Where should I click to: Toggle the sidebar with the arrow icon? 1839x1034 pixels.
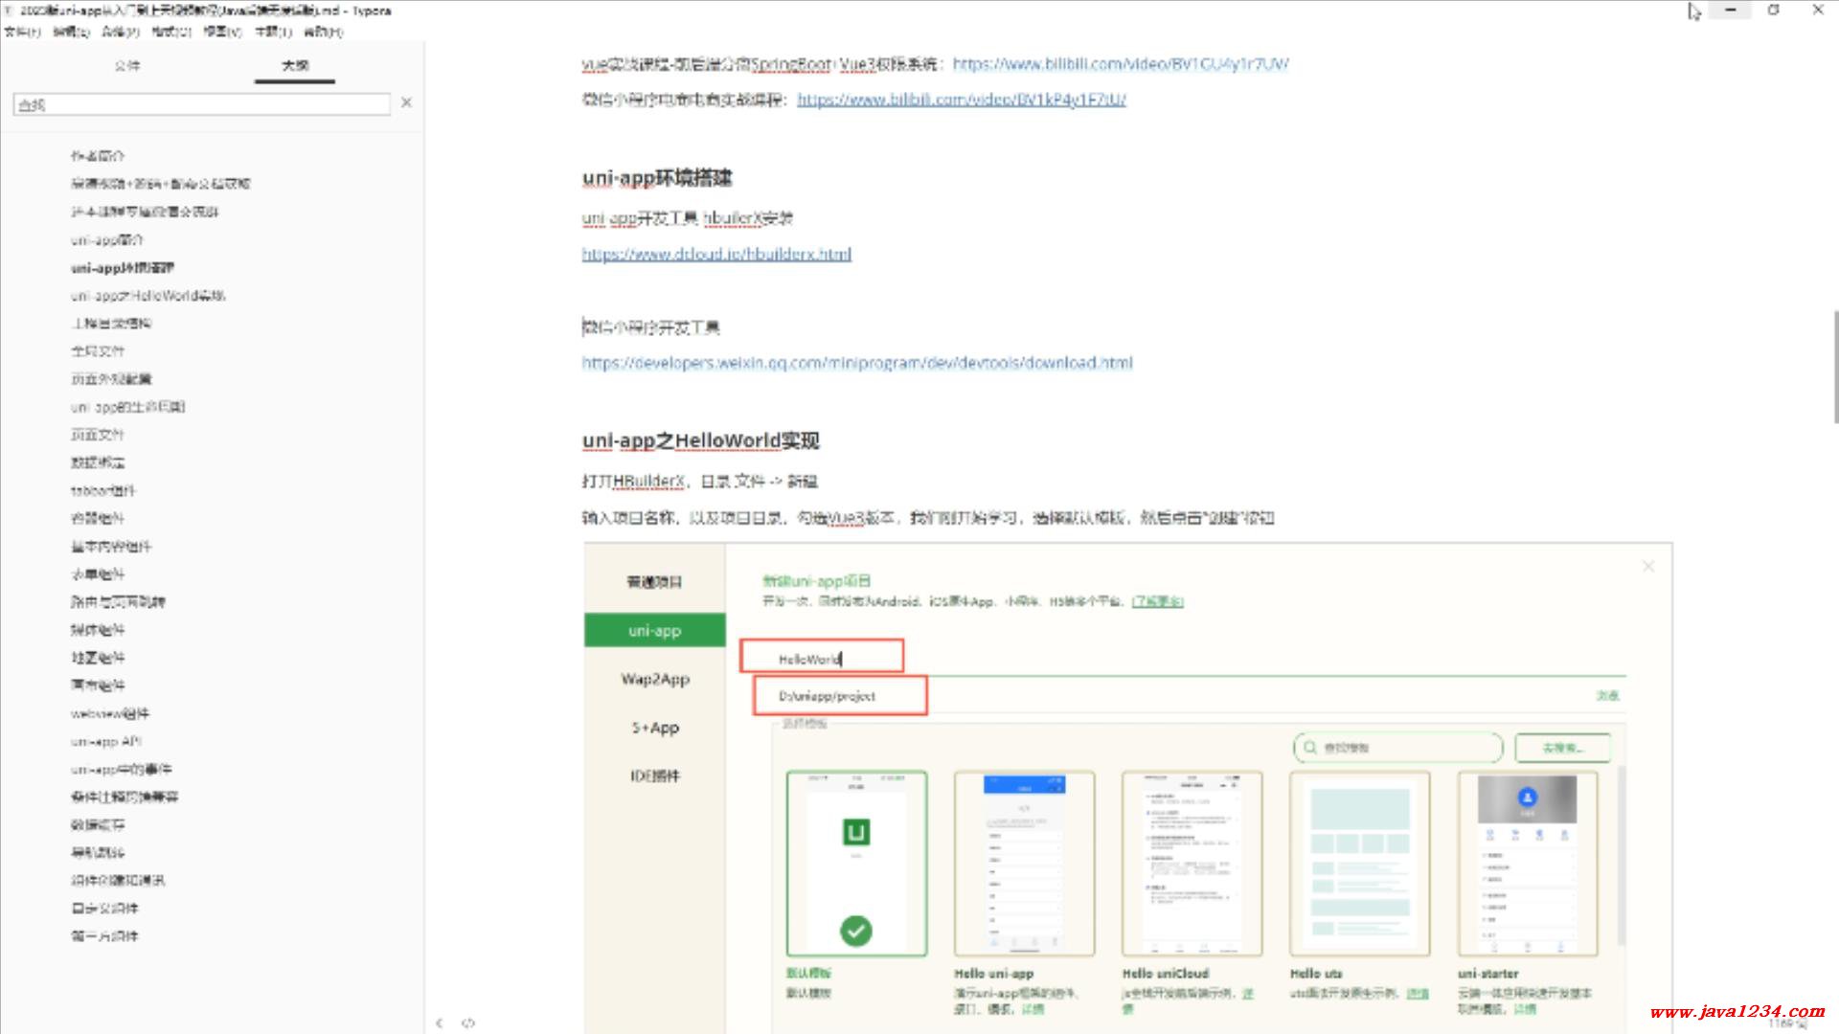tap(440, 1023)
